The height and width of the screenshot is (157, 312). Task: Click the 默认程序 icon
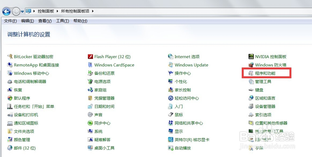(10, 98)
